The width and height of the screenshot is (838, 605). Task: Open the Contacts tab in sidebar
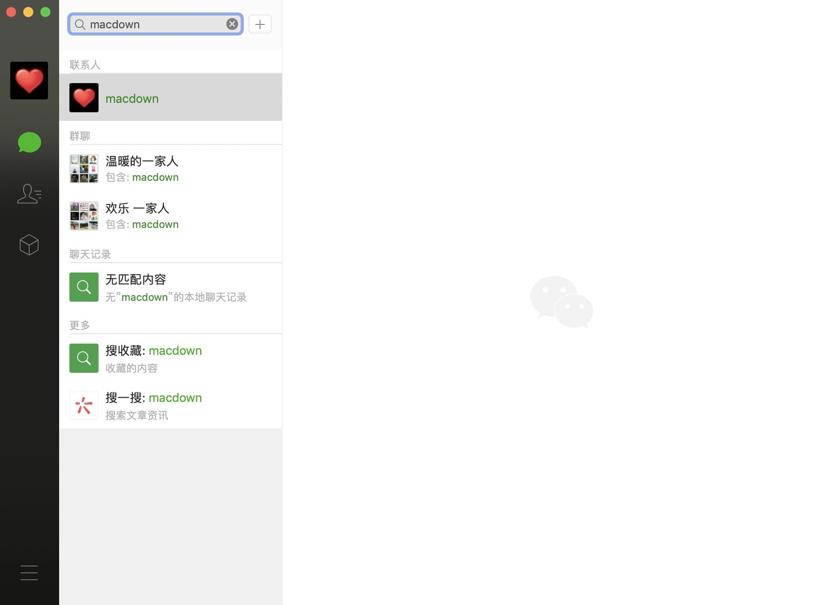tap(29, 194)
